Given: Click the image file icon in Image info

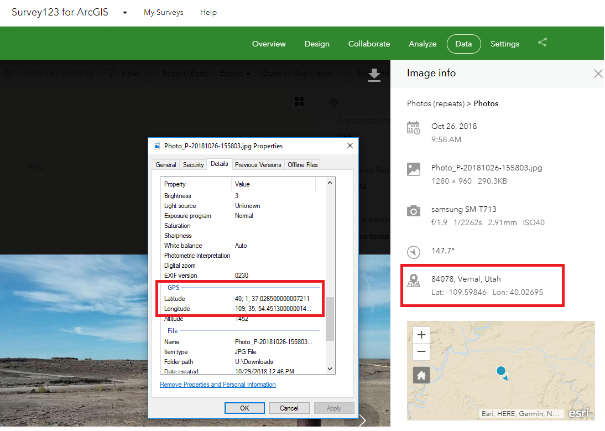Looking at the screenshot, I should pos(413,169).
